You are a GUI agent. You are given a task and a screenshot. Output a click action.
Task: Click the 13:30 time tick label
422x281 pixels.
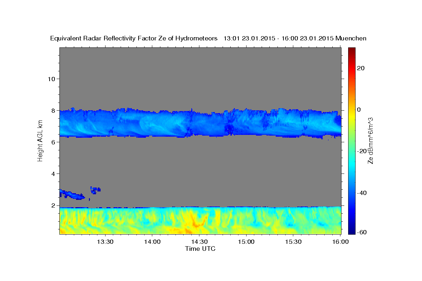pos(105,242)
